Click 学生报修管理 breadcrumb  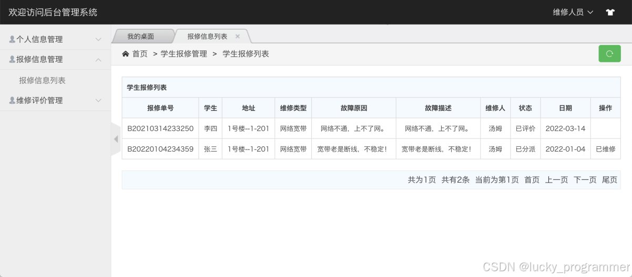point(184,54)
